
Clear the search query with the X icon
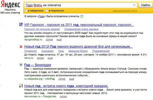(134, 5)
